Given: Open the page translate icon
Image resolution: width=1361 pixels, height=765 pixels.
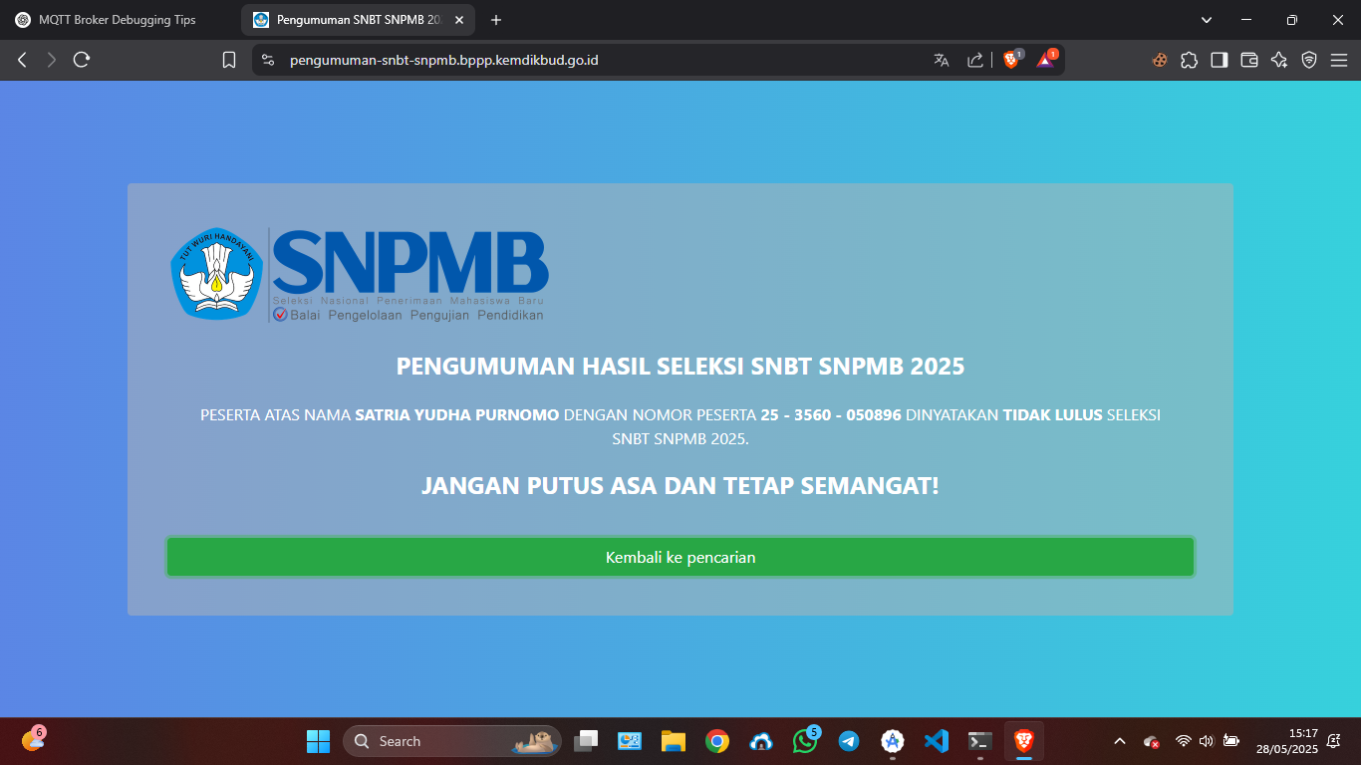Looking at the screenshot, I should (x=942, y=60).
